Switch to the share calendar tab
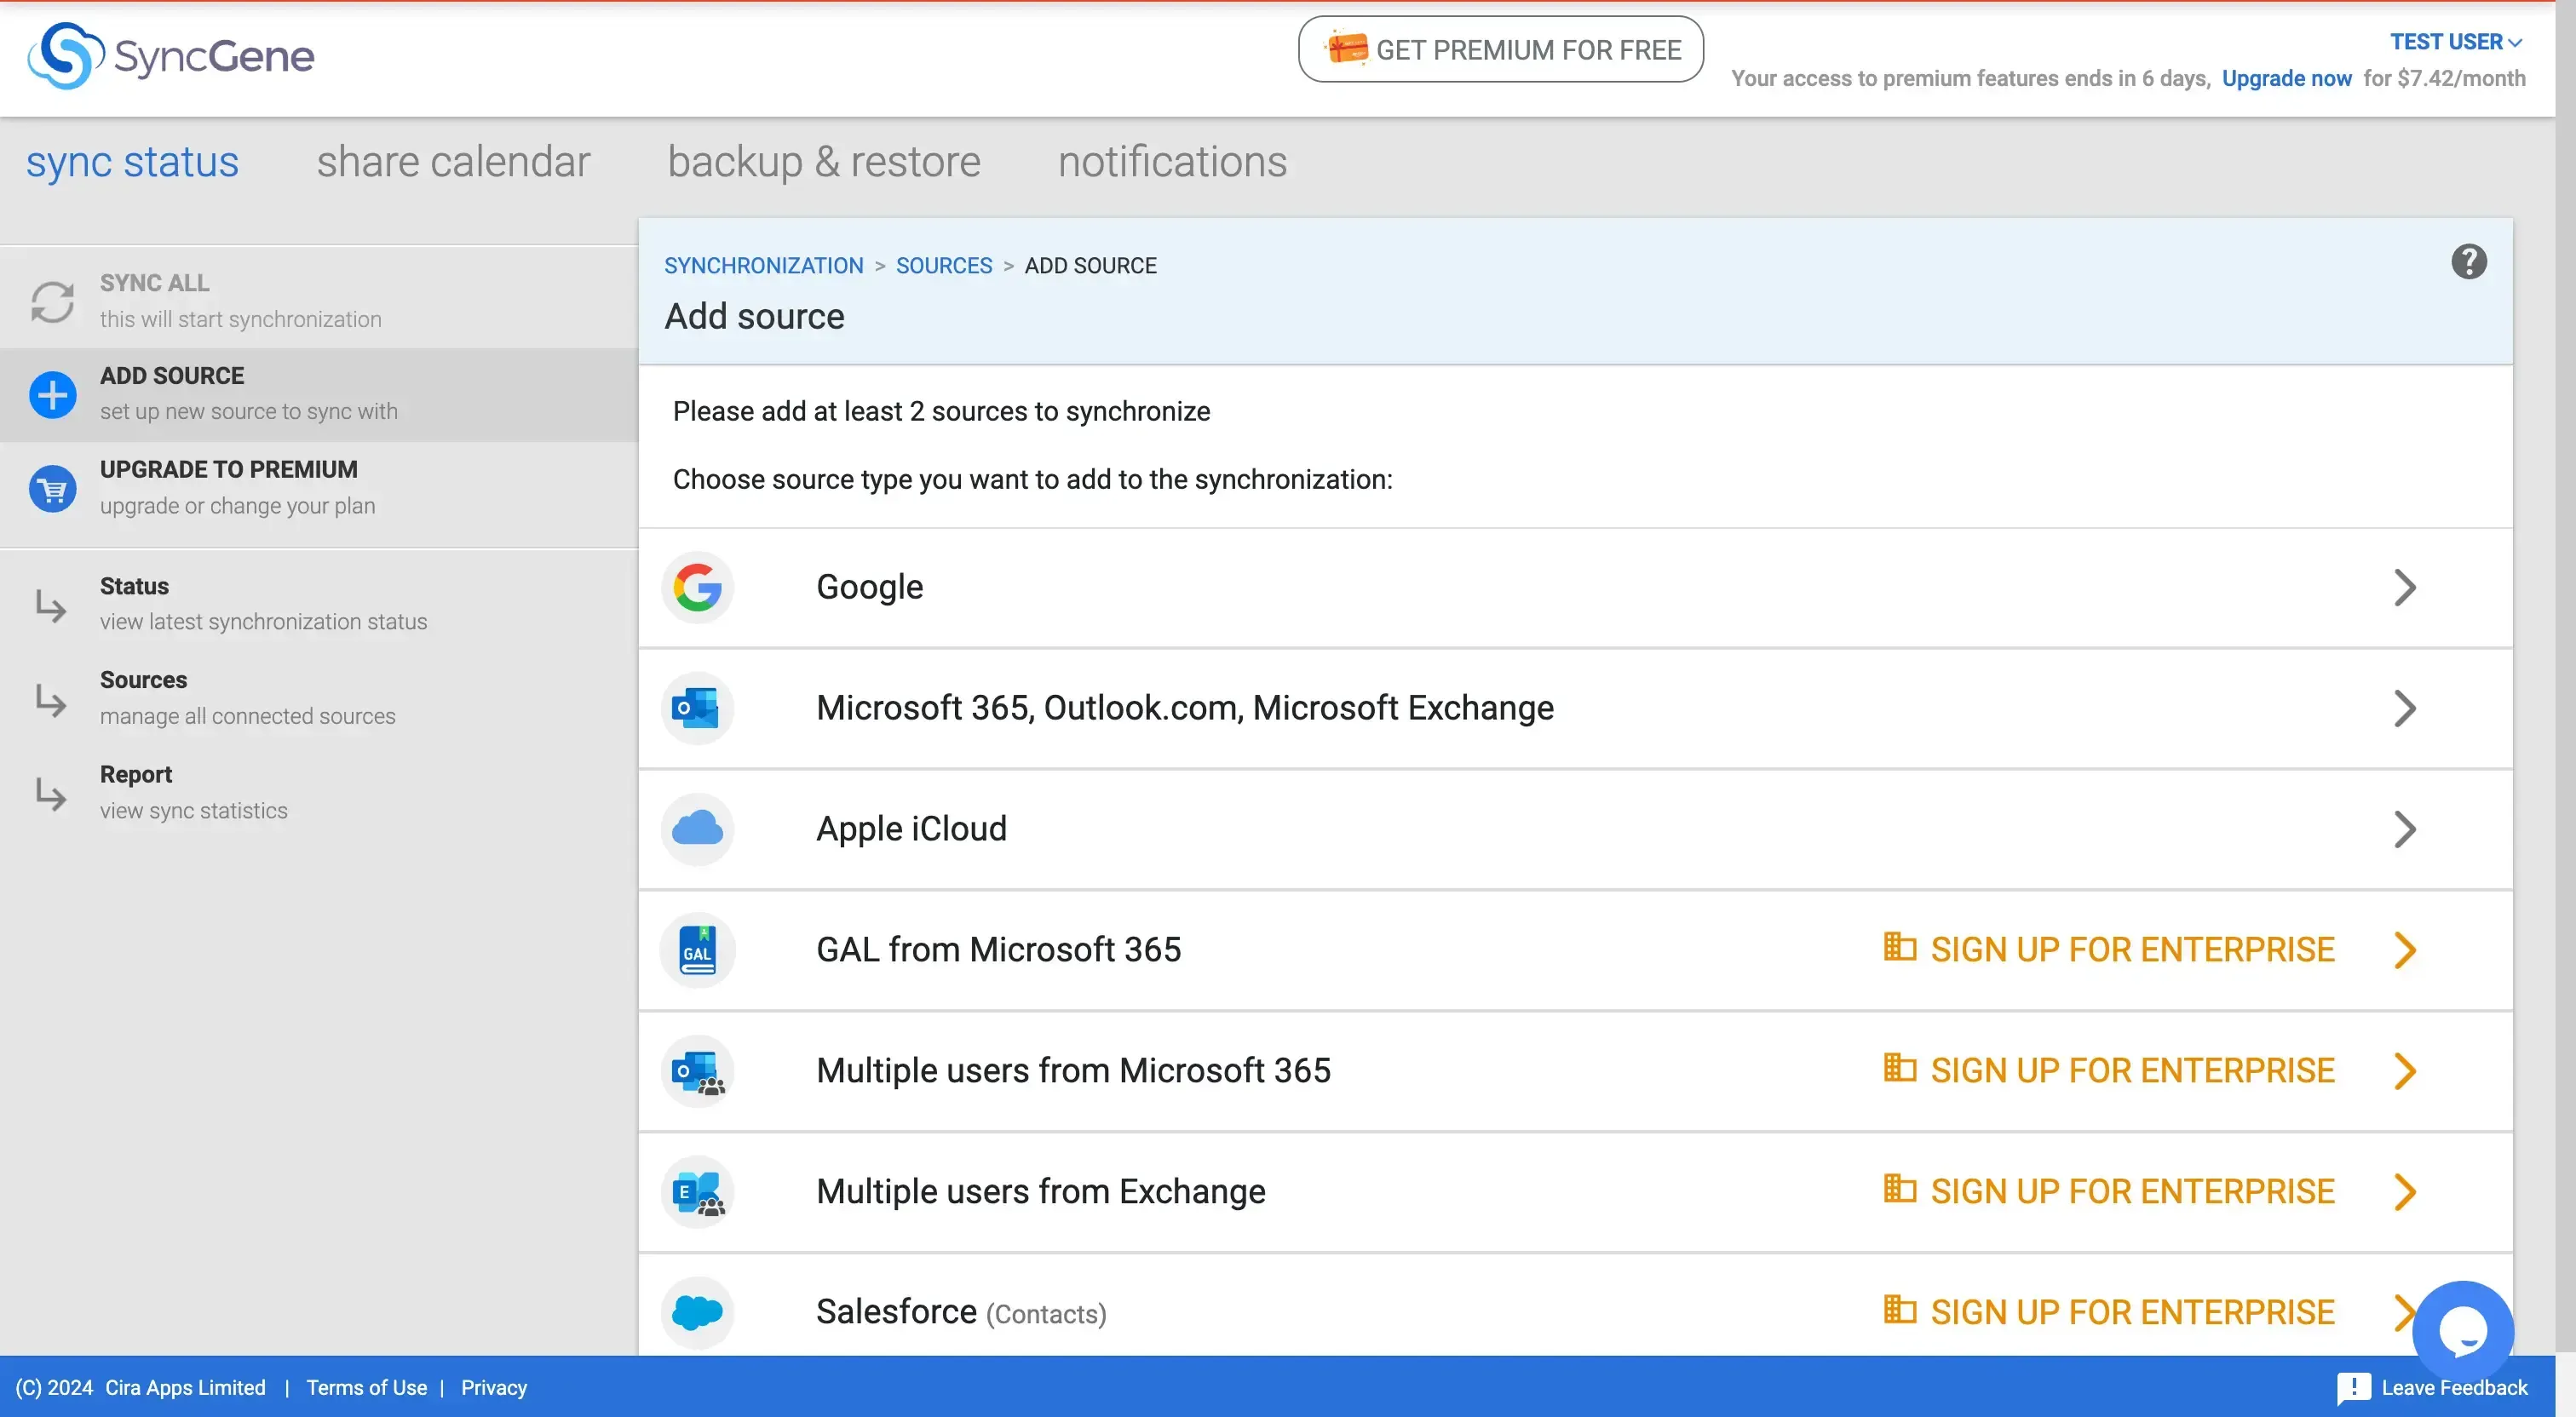 [x=452, y=161]
